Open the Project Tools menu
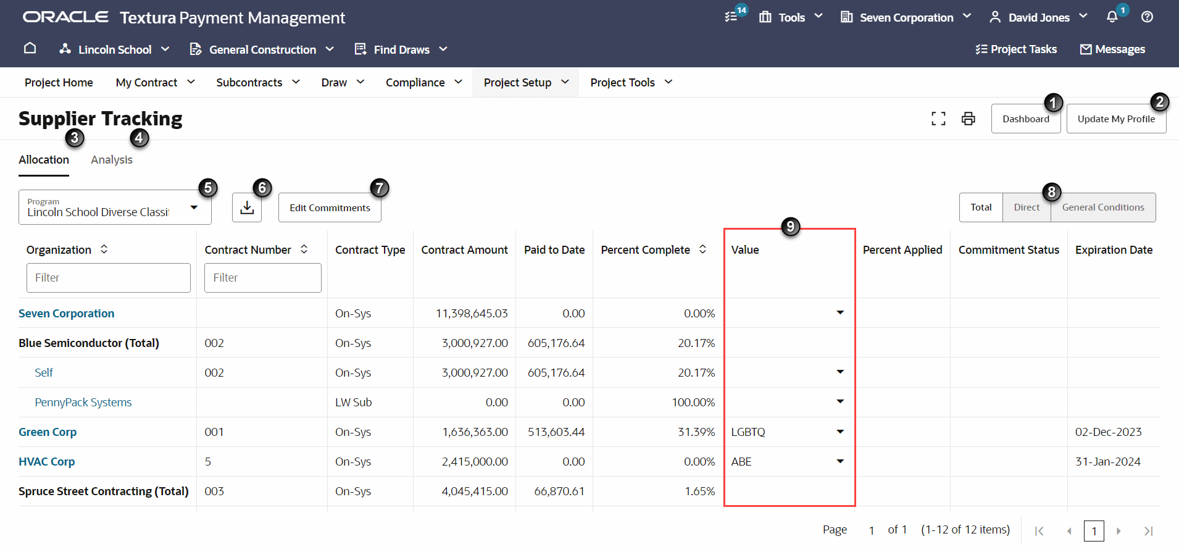 (631, 82)
